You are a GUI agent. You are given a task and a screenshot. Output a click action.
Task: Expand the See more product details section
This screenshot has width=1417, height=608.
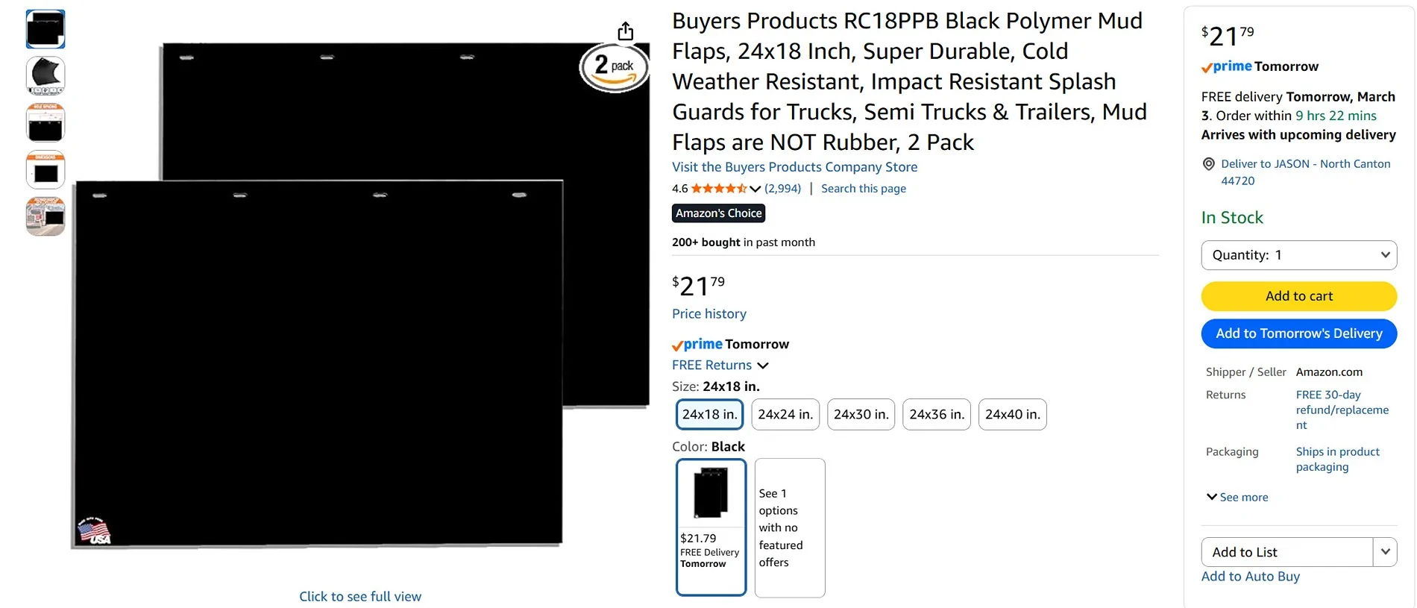pos(1236,496)
